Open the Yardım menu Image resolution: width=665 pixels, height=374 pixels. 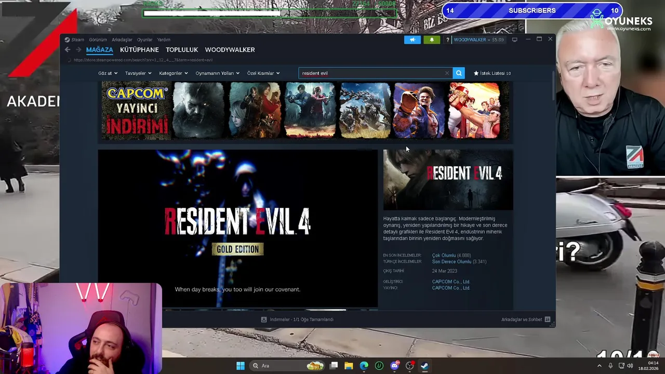[x=164, y=39]
